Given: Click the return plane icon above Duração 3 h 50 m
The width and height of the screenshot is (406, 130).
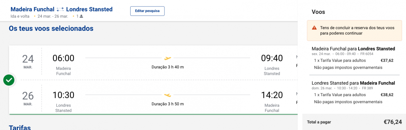Looking at the screenshot, I should click(167, 95).
